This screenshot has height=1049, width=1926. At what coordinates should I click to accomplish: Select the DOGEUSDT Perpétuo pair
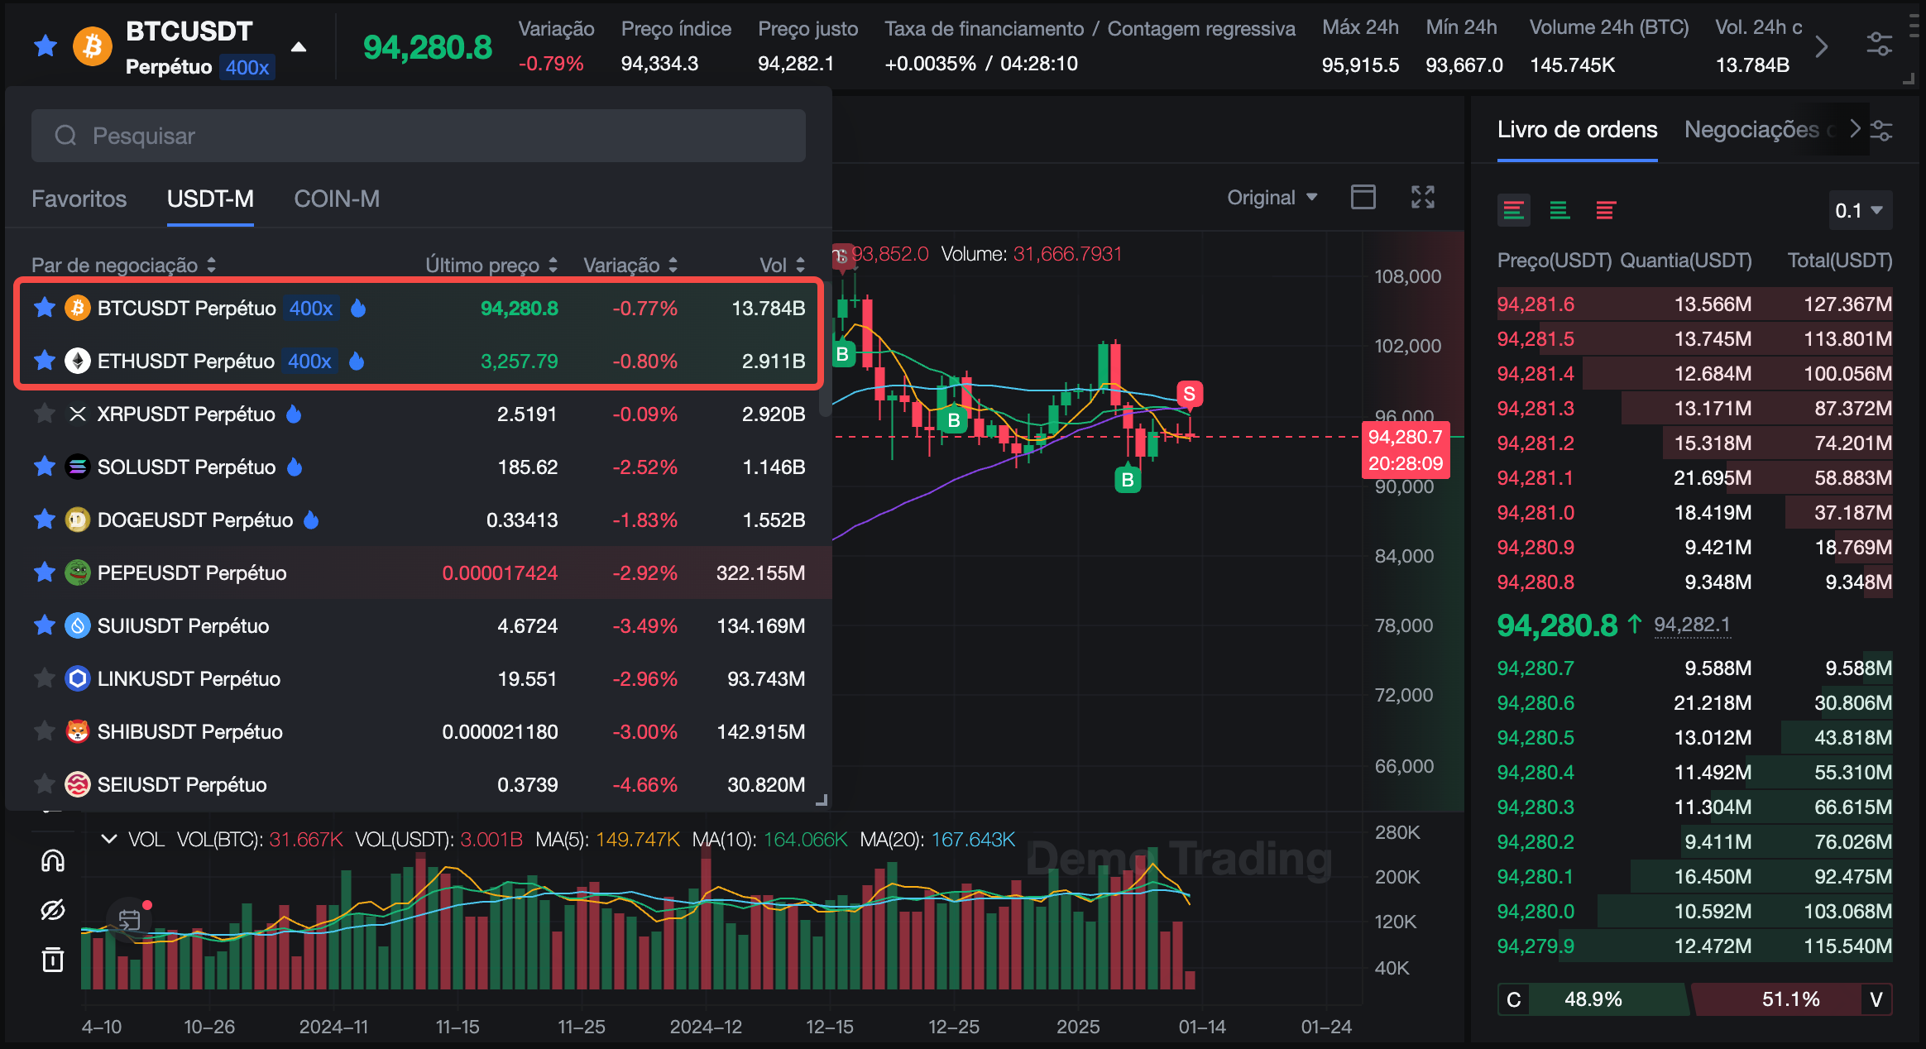coord(195,520)
